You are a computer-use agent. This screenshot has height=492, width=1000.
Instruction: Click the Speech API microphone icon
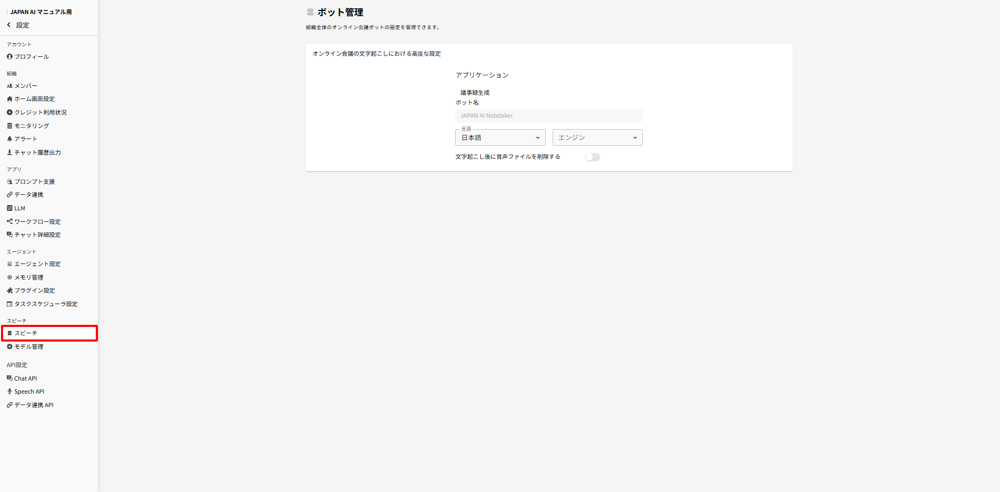click(x=9, y=392)
